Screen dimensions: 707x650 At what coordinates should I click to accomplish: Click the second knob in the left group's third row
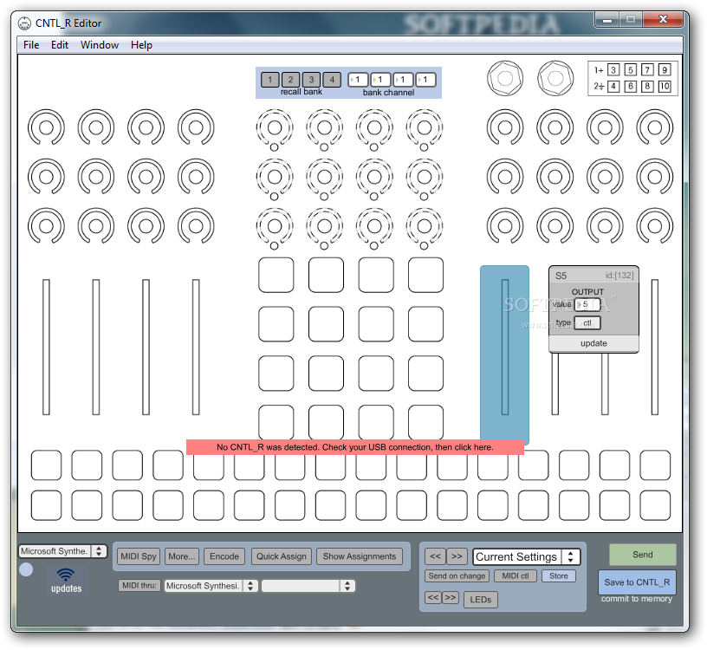pyautogui.click(x=96, y=226)
